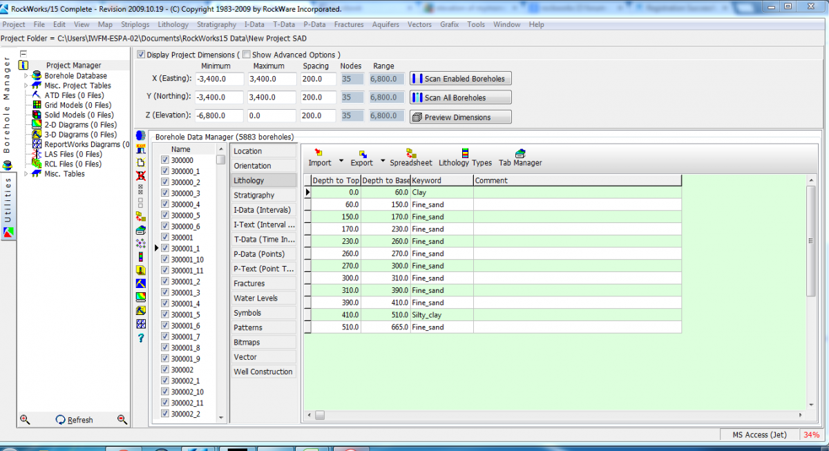The height and width of the screenshot is (451, 829).
Task: Uncheck borehole 300001
Action: coord(164,238)
